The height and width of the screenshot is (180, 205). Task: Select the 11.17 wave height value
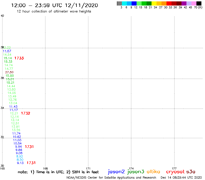pos(14,110)
